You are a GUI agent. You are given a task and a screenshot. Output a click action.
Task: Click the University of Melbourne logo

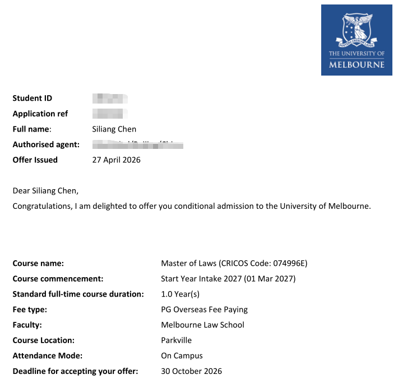pyautogui.click(x=357, y=40)
